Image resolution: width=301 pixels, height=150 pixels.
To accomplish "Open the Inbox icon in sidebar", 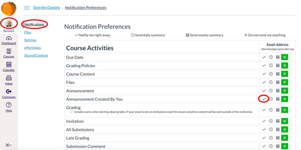I will point(9,78).
